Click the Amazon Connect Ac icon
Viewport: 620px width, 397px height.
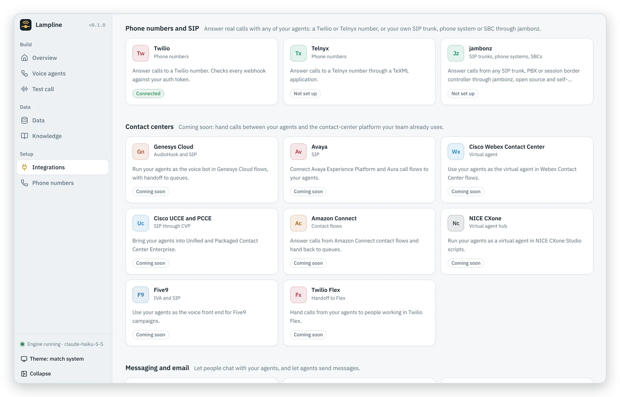tap(298, 223)
